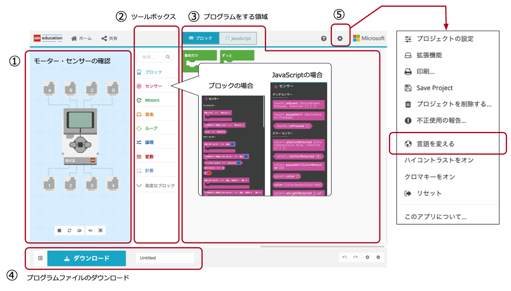Restart the simulator
511x291 pixels.
pos(69,231)
